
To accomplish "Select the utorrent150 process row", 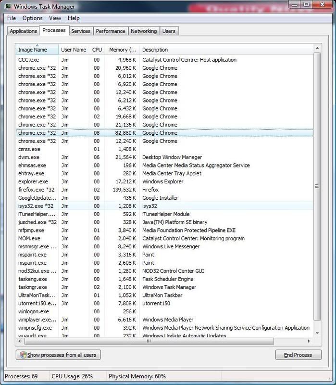I will click(x=164, y=303).
